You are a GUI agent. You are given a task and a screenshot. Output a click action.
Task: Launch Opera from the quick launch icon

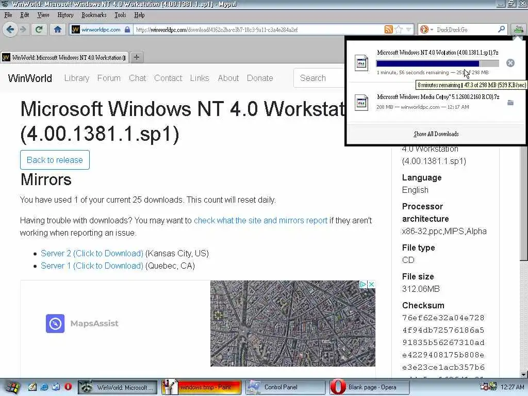tap(68, 387)
